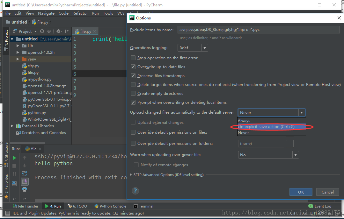
Task: Open the Operations logging Brief dropdown
Action: (193, 48)
